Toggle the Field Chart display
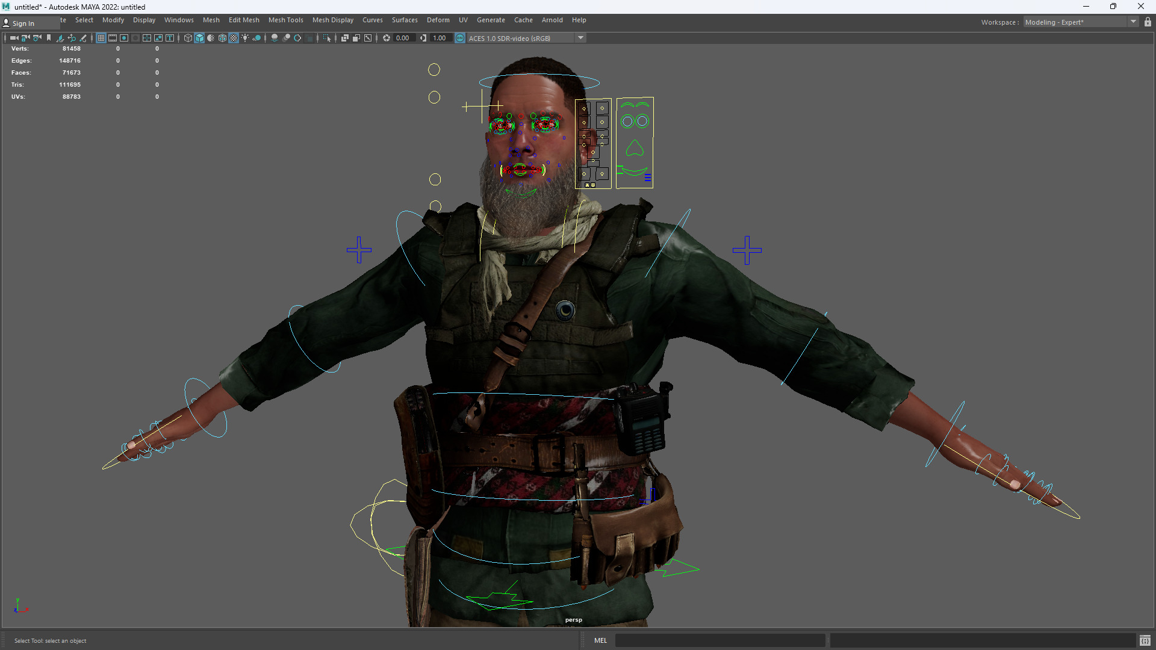The width and height of the screenshot is (1156, 650). [x=147, y=38]
